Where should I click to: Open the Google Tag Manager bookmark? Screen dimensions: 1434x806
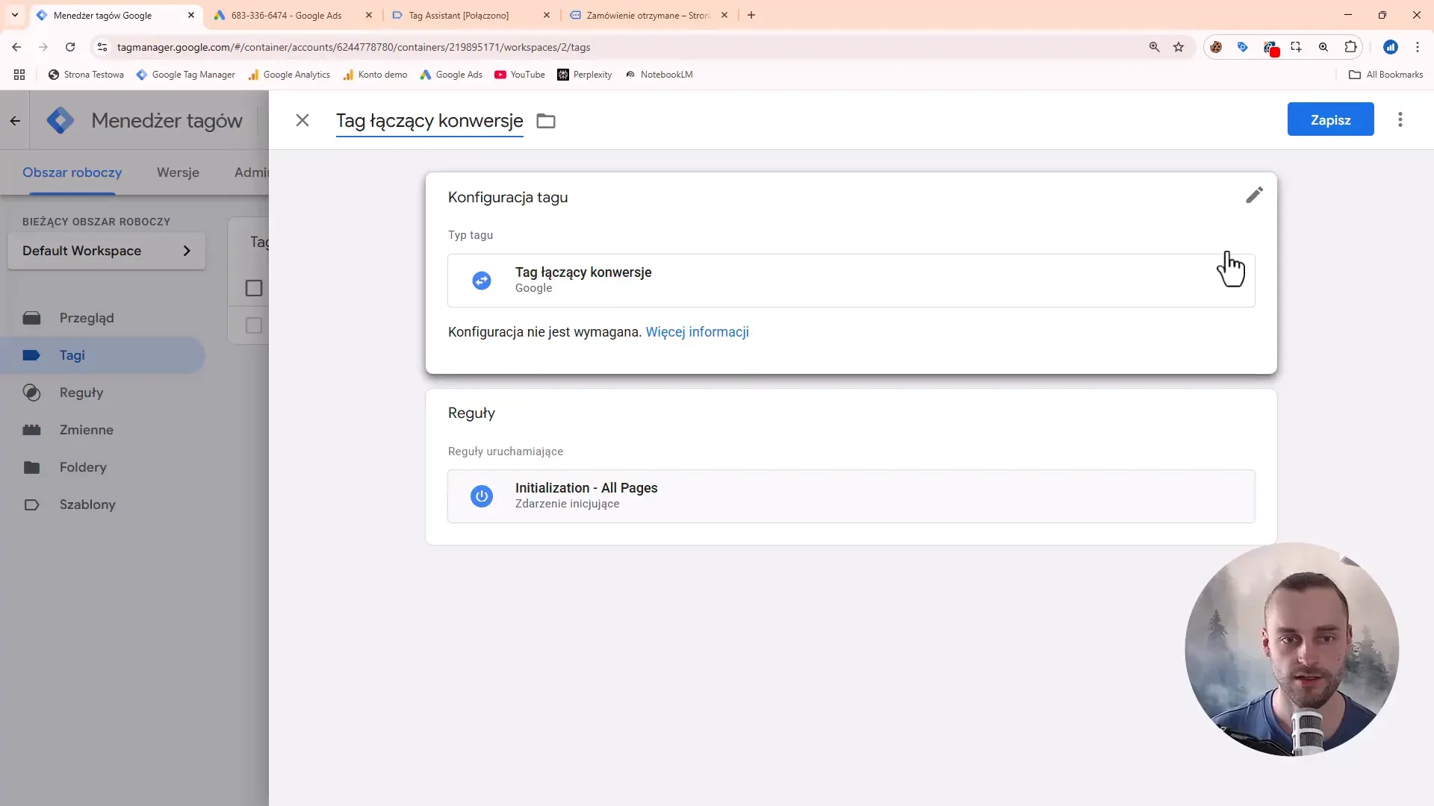pyautogui.click(x=185, y=75)
